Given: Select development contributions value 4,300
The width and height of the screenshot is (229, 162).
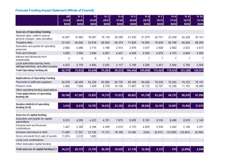Looking at the screenshot, I should tap(80, 127).
